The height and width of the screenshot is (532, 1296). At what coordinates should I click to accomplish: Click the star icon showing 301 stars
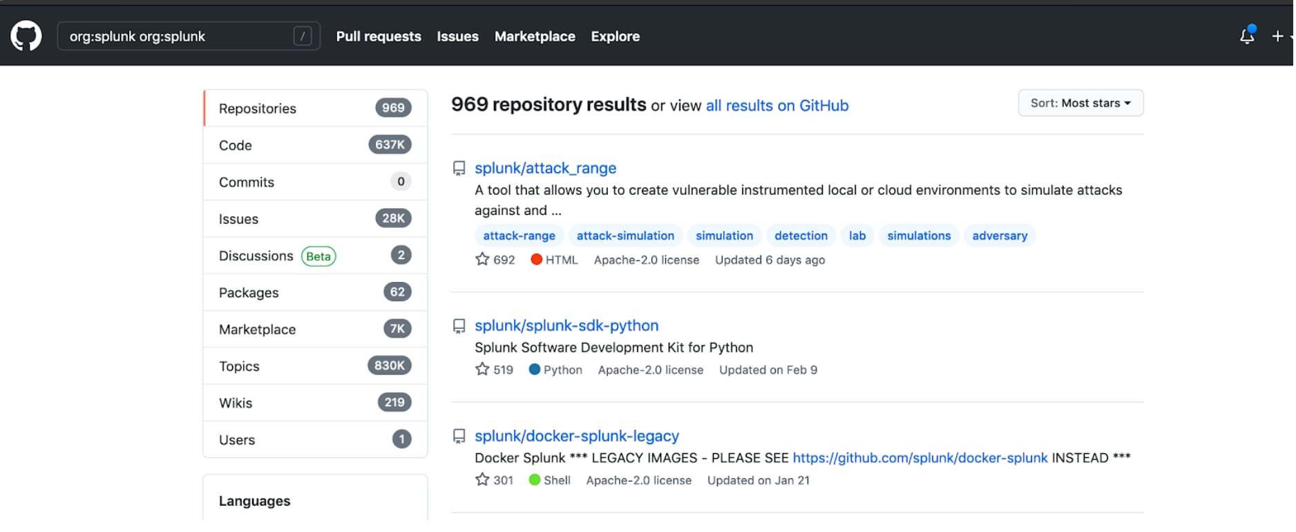[482, 479]
